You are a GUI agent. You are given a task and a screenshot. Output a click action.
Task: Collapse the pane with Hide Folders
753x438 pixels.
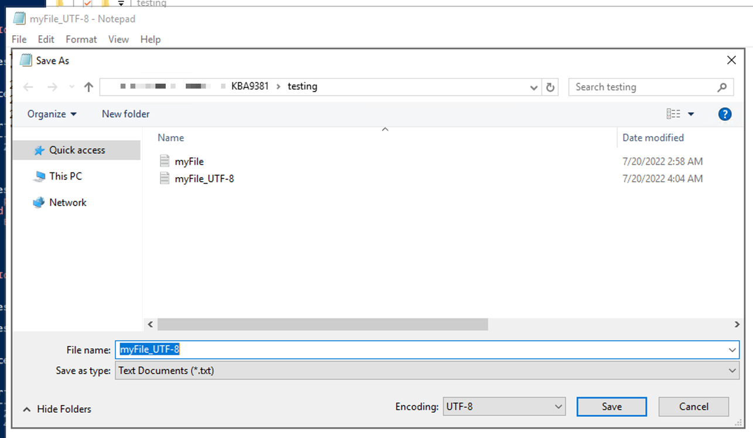click(57, 409)
